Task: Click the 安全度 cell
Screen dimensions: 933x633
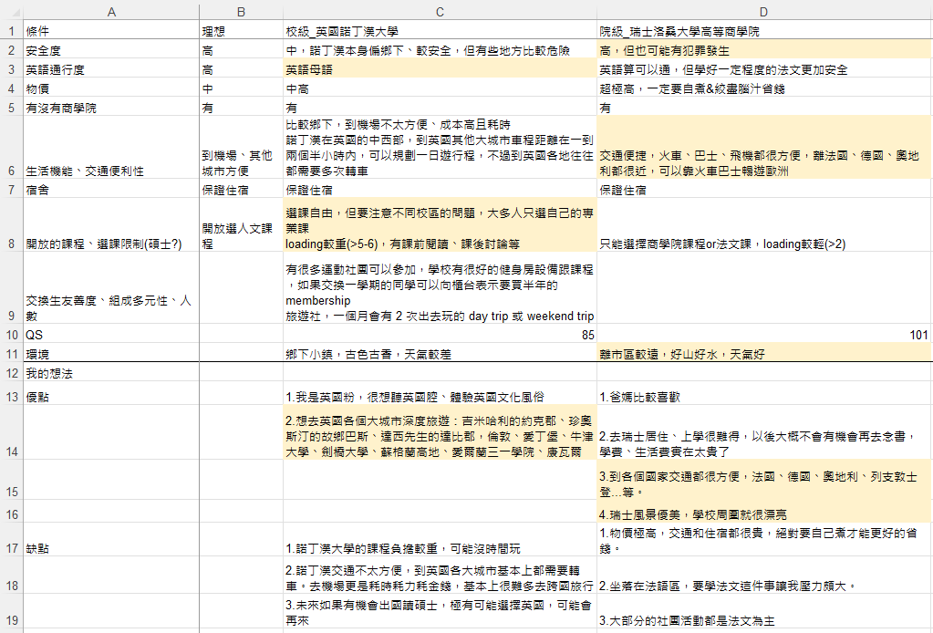Action: pyautogui.click(x=111, y=49)
